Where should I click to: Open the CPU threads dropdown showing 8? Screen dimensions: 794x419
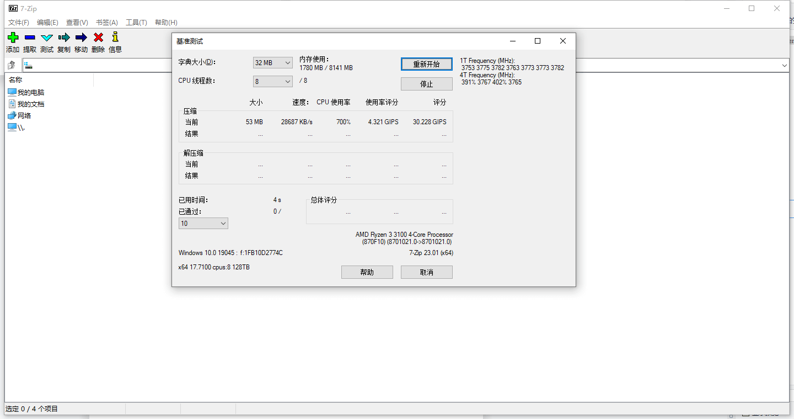point(272,82)
